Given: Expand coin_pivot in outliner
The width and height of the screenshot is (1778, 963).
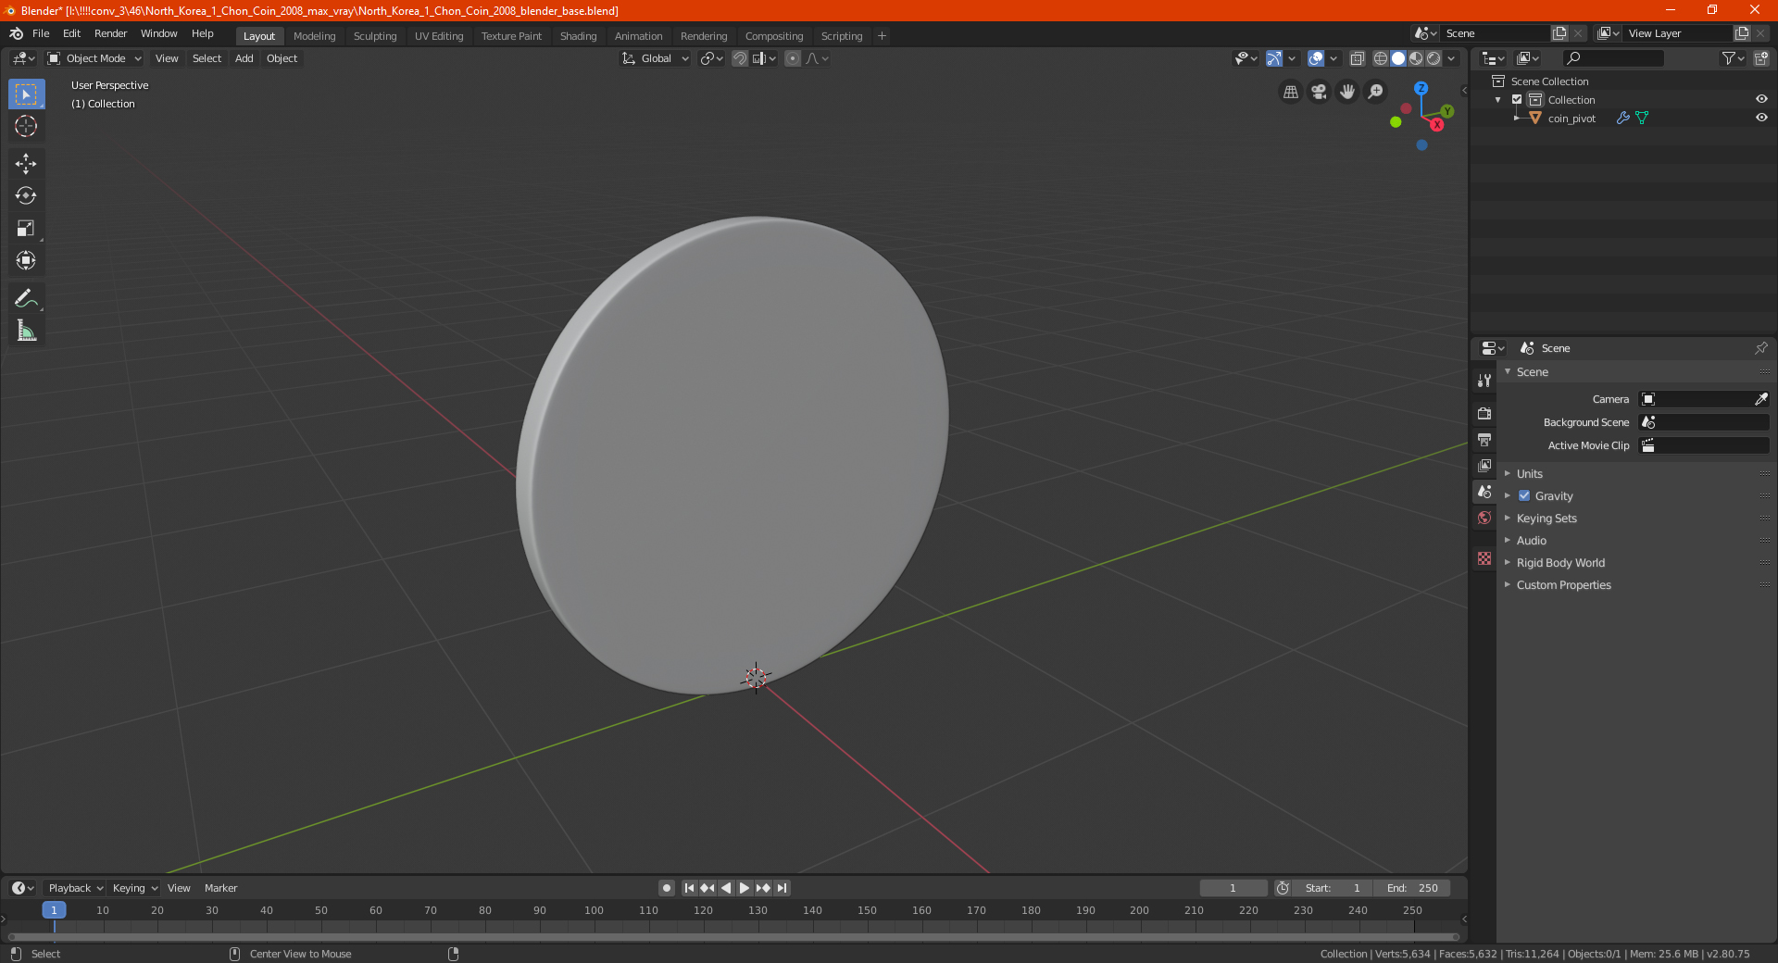Looking at the screenshot, I should pyautogui.click(x=1517, y=118).
